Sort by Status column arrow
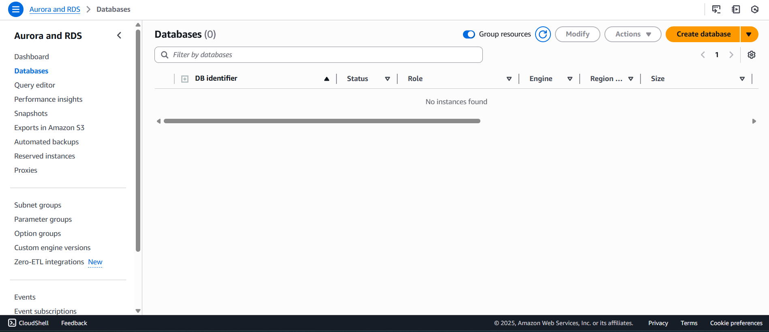 (x=388, y=79)
